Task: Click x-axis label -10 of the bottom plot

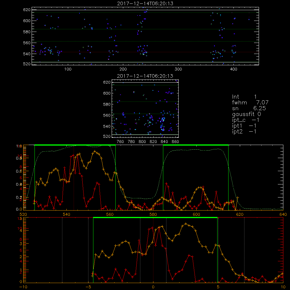Action: pyautogui.click(x=23, y=287)
